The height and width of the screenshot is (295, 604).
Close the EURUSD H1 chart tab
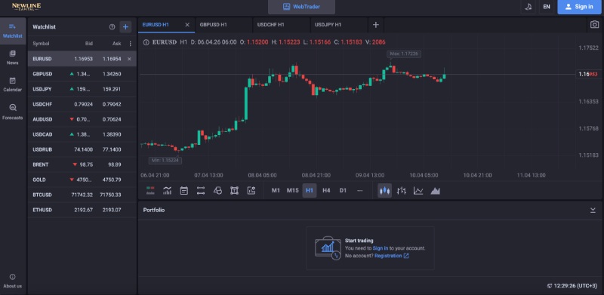tap(187, 25)
